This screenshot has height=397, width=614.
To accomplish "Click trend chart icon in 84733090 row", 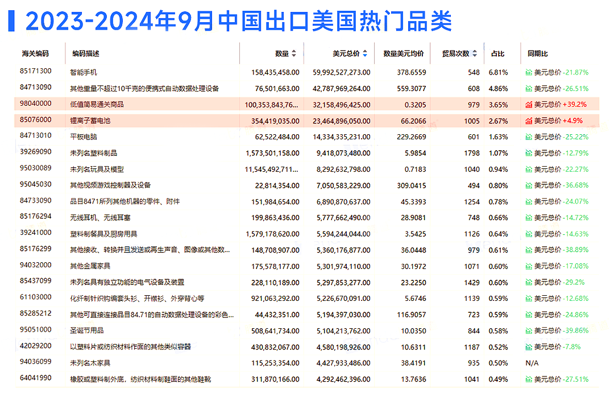I will tap(529, 201).
